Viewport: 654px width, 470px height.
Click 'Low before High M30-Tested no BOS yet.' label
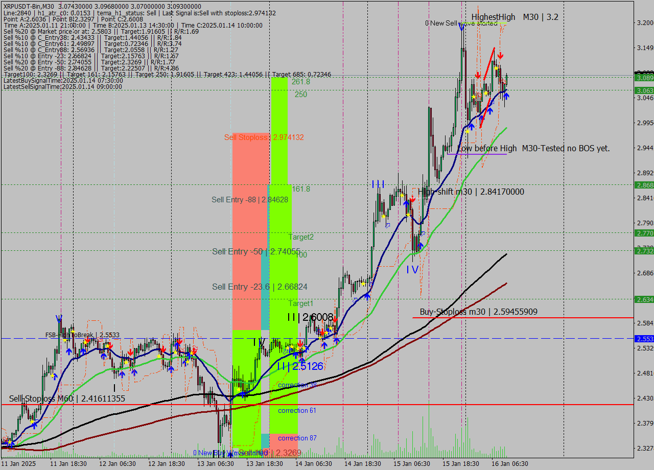533,148
